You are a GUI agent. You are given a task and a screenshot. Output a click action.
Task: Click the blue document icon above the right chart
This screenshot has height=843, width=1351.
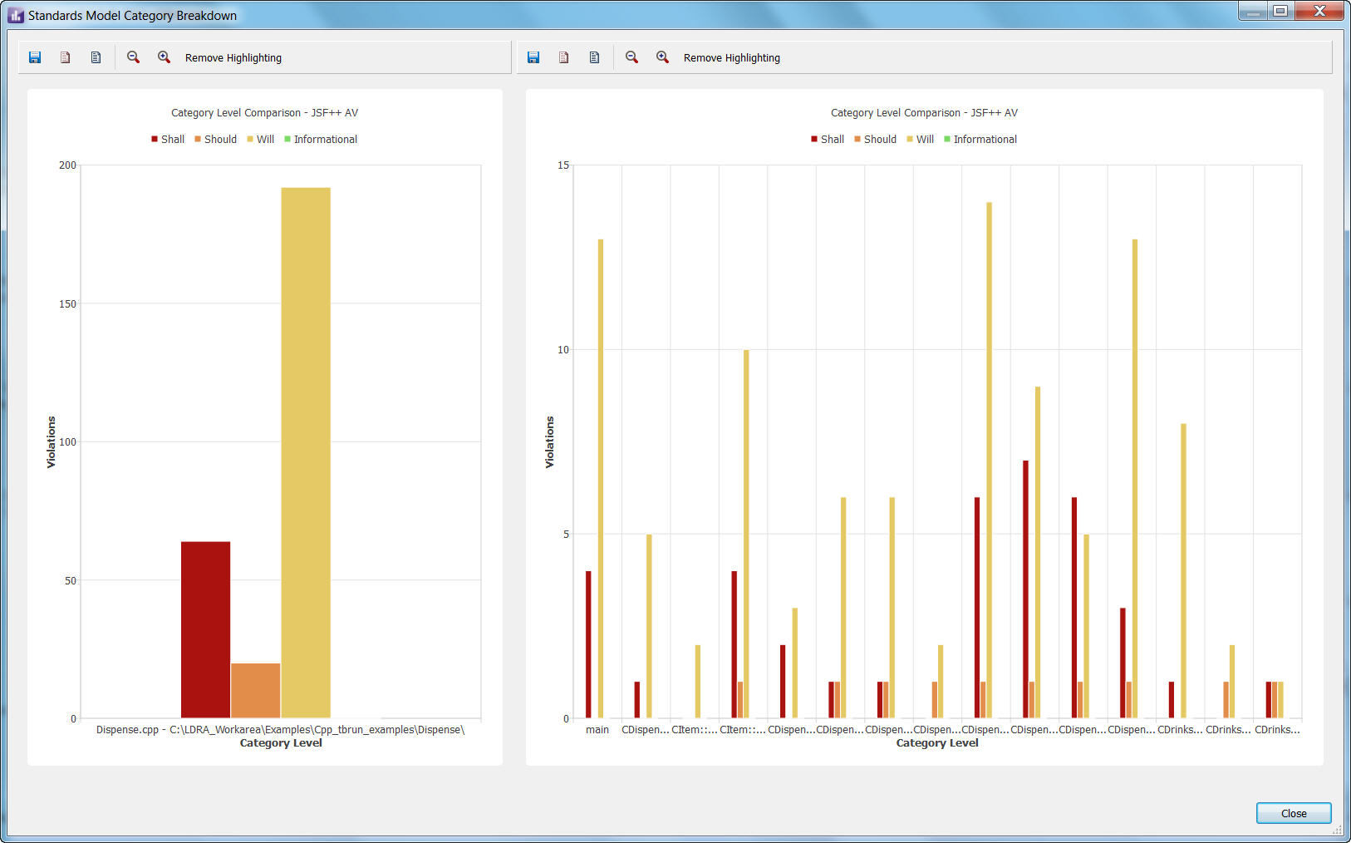594,57
